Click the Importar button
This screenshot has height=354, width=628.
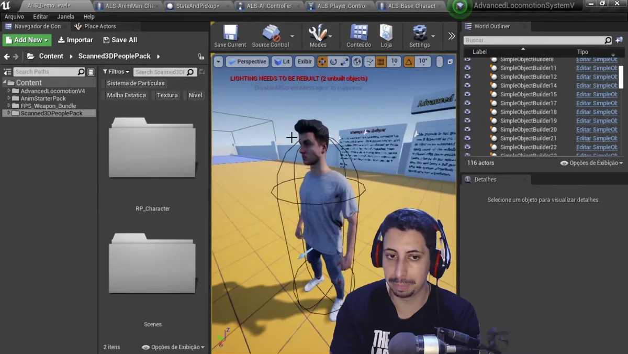pyautogui.click(x=75, y=40)
